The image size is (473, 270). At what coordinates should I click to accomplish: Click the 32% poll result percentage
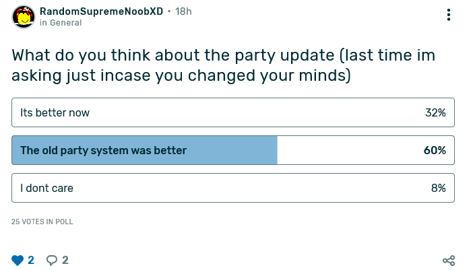point(435,112)
